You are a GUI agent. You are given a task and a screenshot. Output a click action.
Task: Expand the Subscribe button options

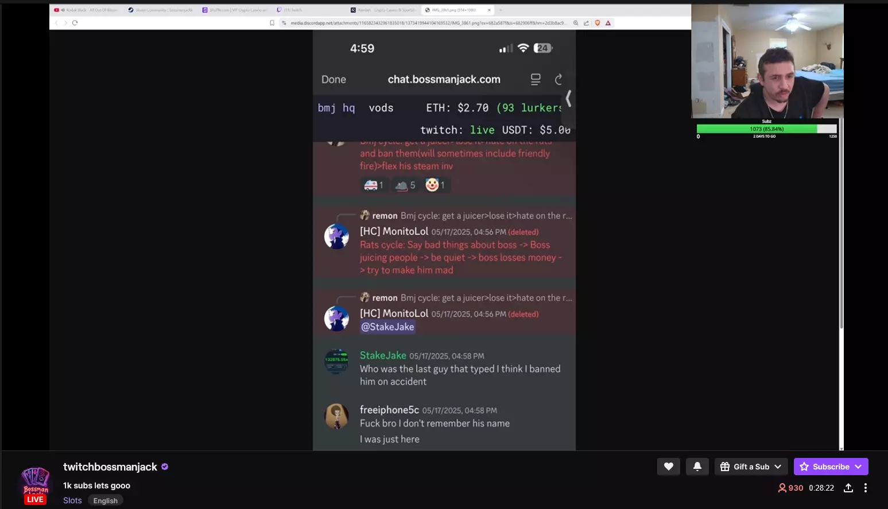[831, 467]
